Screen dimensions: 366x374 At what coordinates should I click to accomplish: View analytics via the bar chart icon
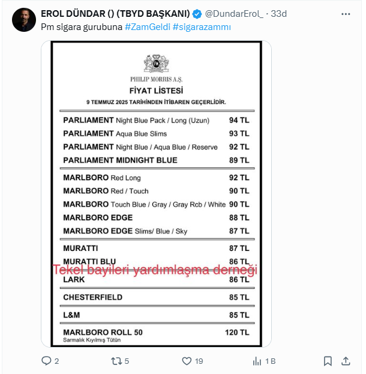(257, 361)
